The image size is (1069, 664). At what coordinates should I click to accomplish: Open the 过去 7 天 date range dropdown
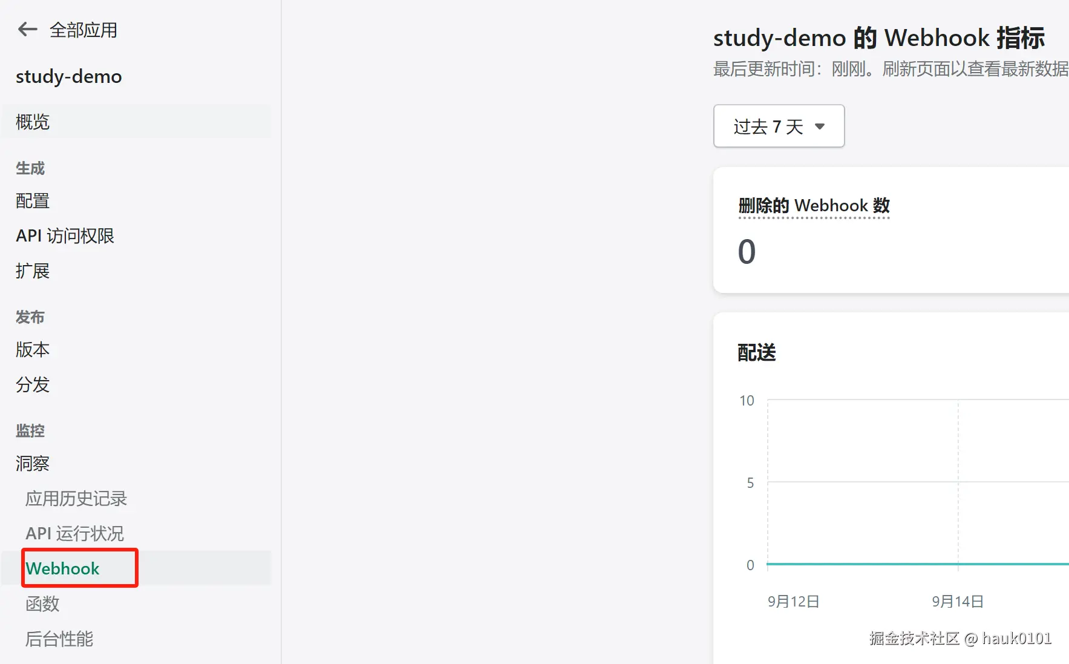(x=779, y=126)
